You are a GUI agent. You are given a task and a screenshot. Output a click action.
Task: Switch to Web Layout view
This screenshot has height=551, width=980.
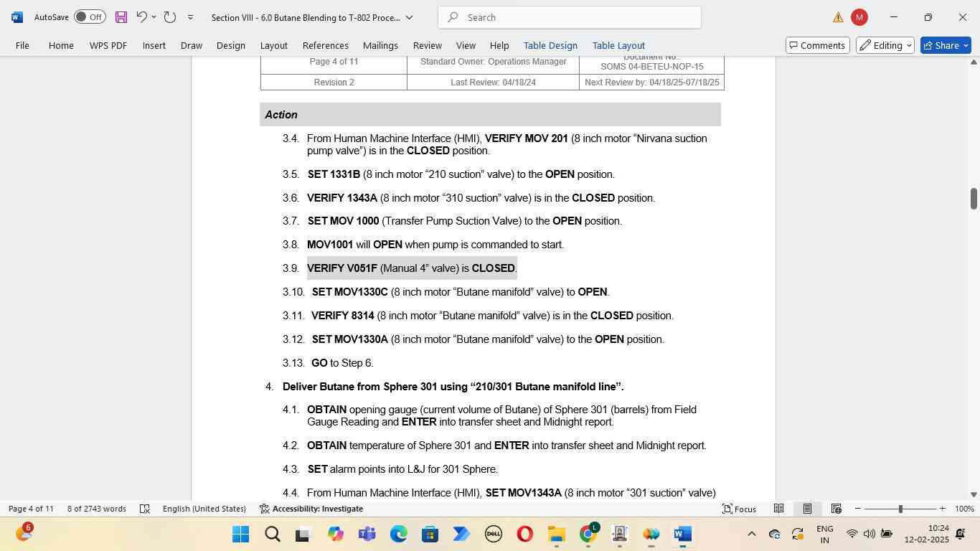[x=836, y=509]
